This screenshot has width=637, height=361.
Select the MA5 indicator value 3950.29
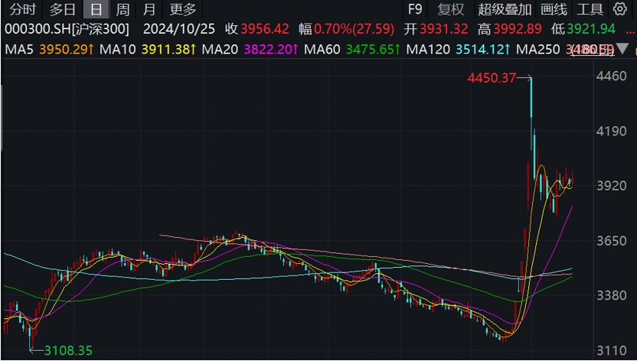click(67, 50)
